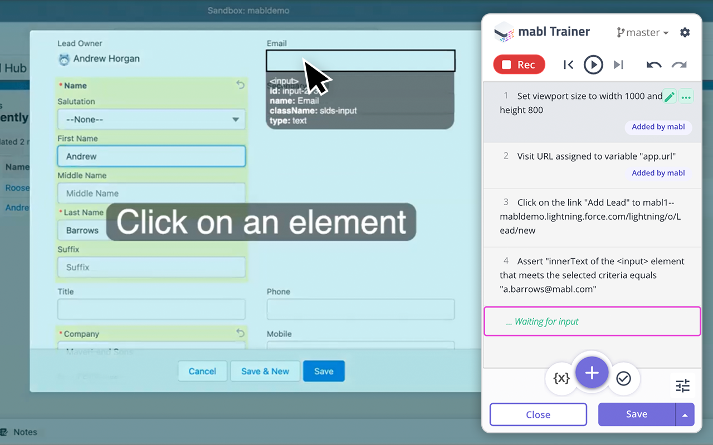713x445 pixels.
Task: Undo changes in Name section
Action: tap(240, 85)
